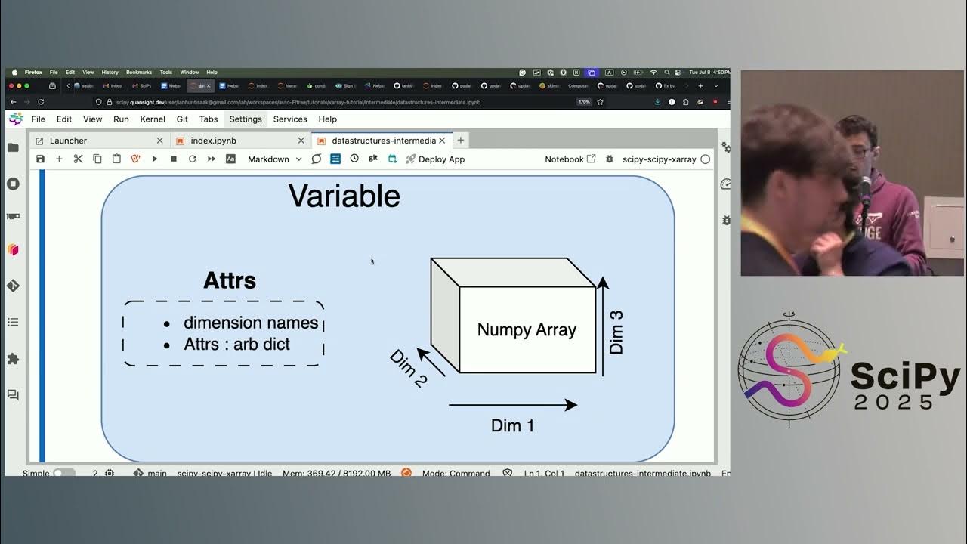Close the Launcher tab
The width and height of the screenshot is (967, 544).
coord(159,141)
